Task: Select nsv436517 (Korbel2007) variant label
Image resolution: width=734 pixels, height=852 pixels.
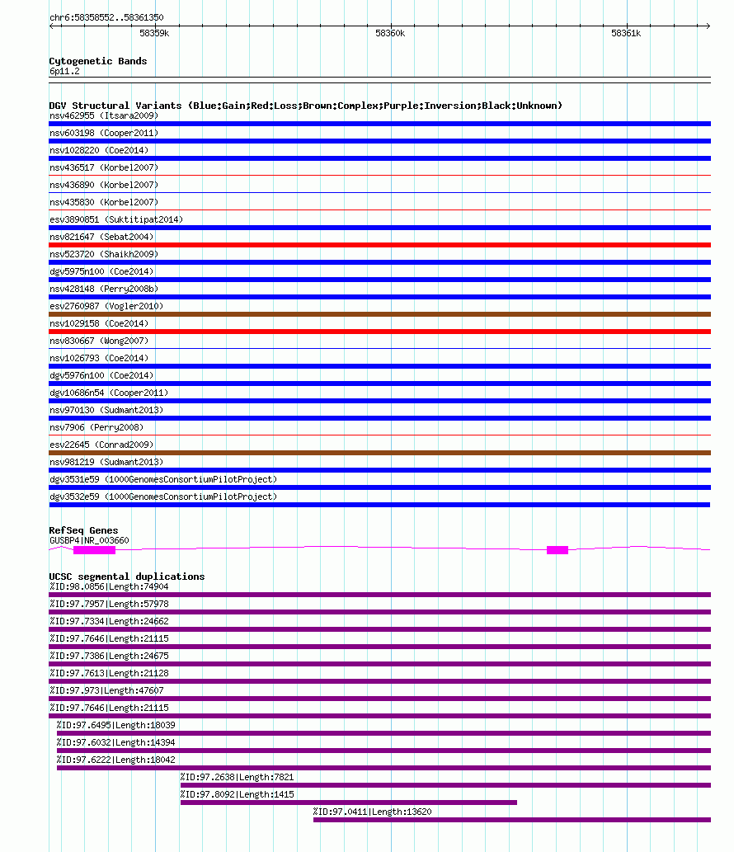Action: (x=104, y=168)
